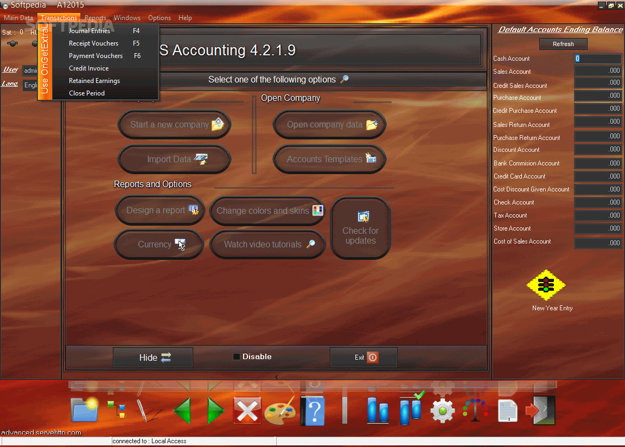
Task: Click Watch video tutorials button
Action: 267,244
